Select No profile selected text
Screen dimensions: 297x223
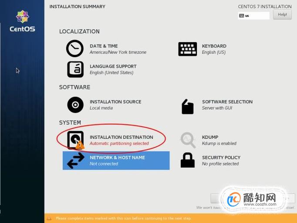click(220, 164)
